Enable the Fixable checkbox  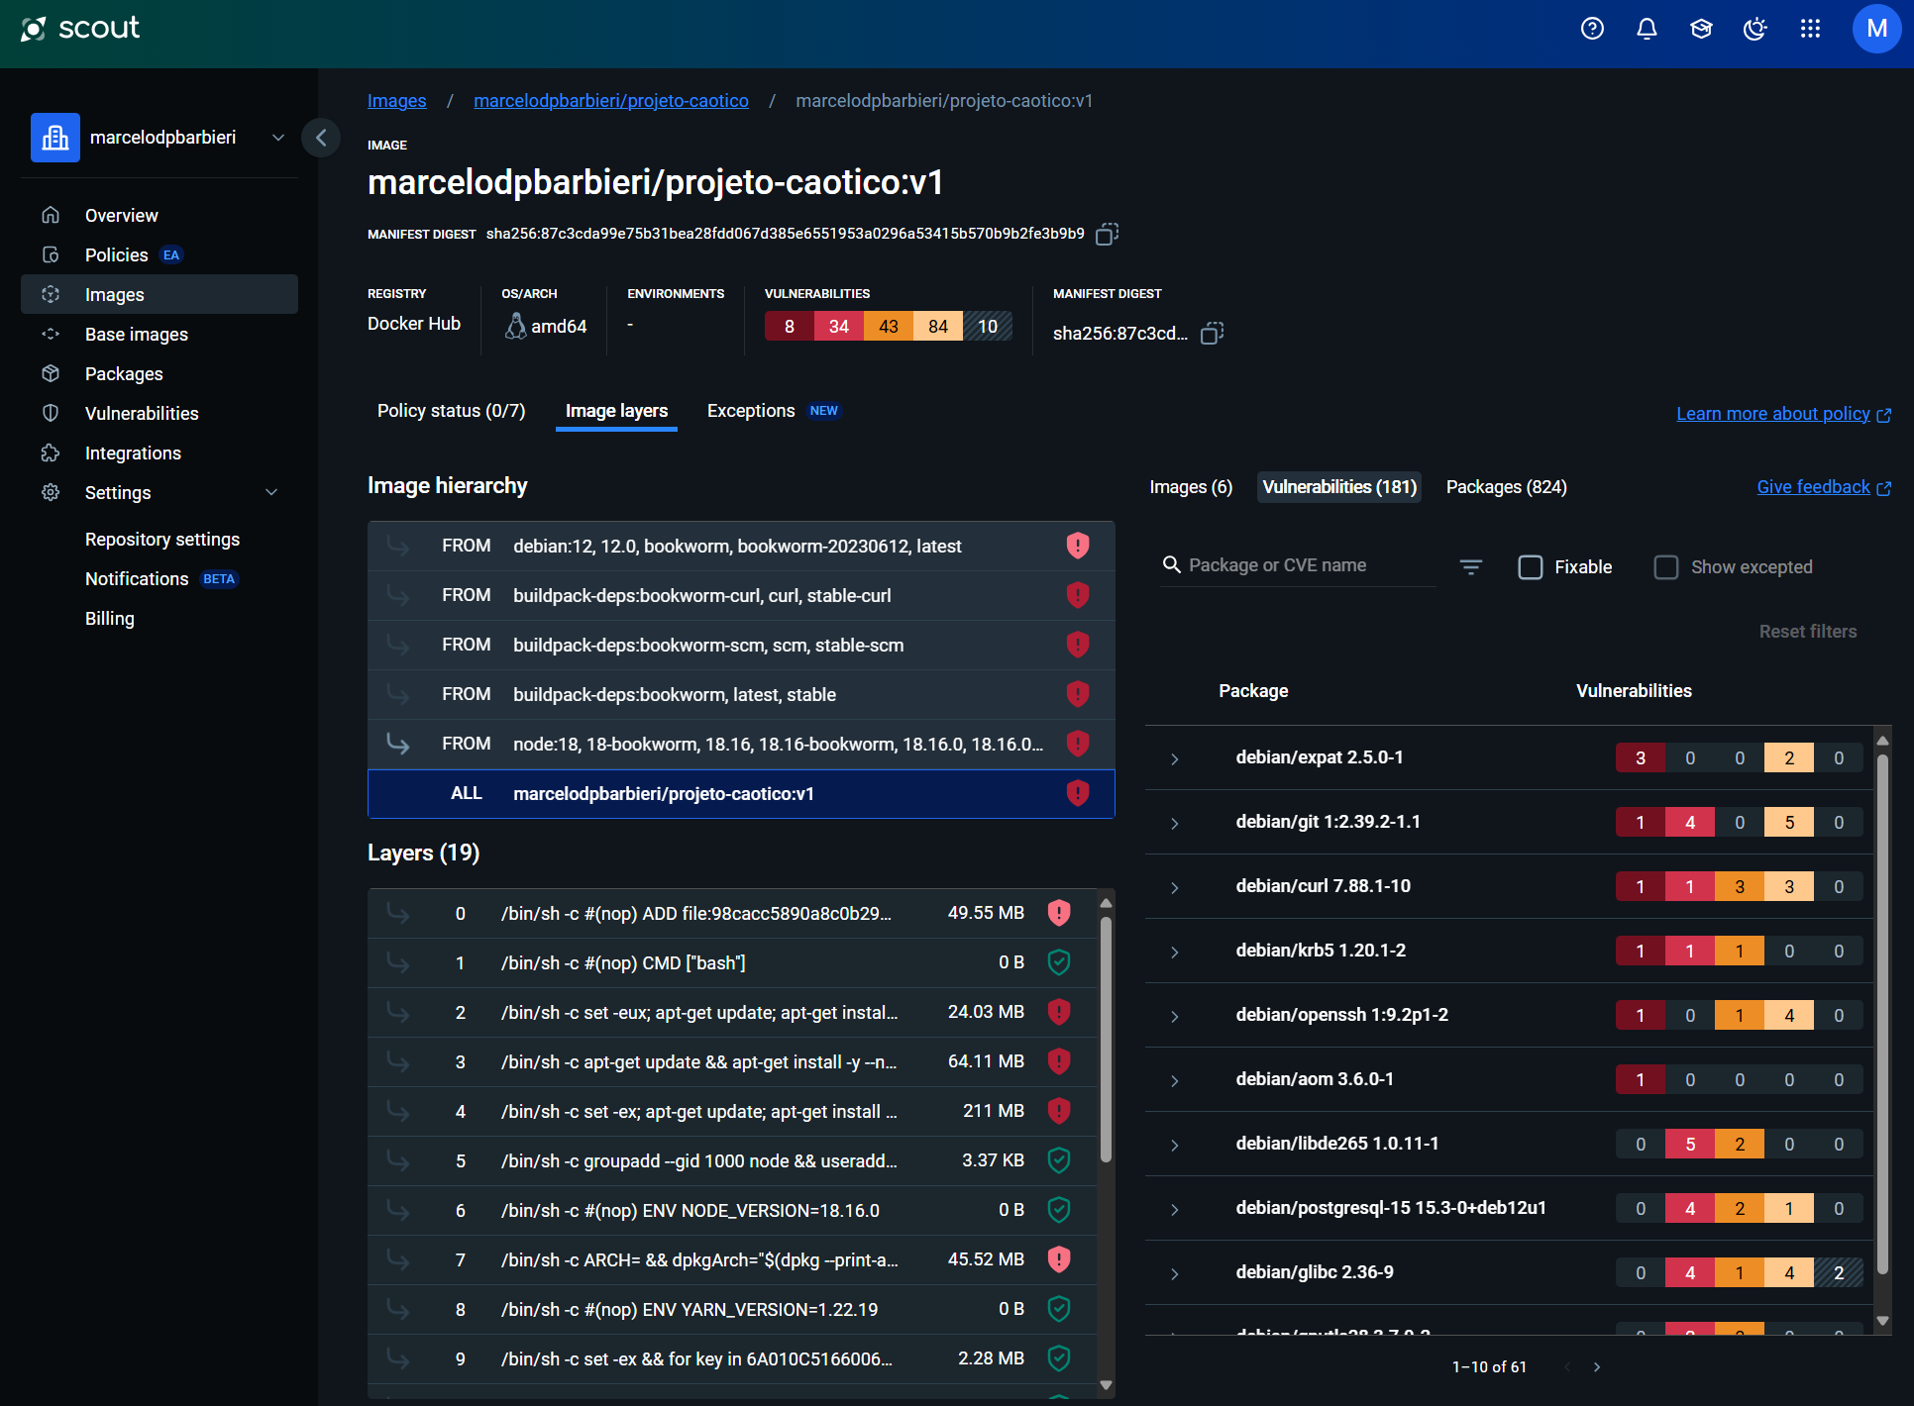[1531, 567]
